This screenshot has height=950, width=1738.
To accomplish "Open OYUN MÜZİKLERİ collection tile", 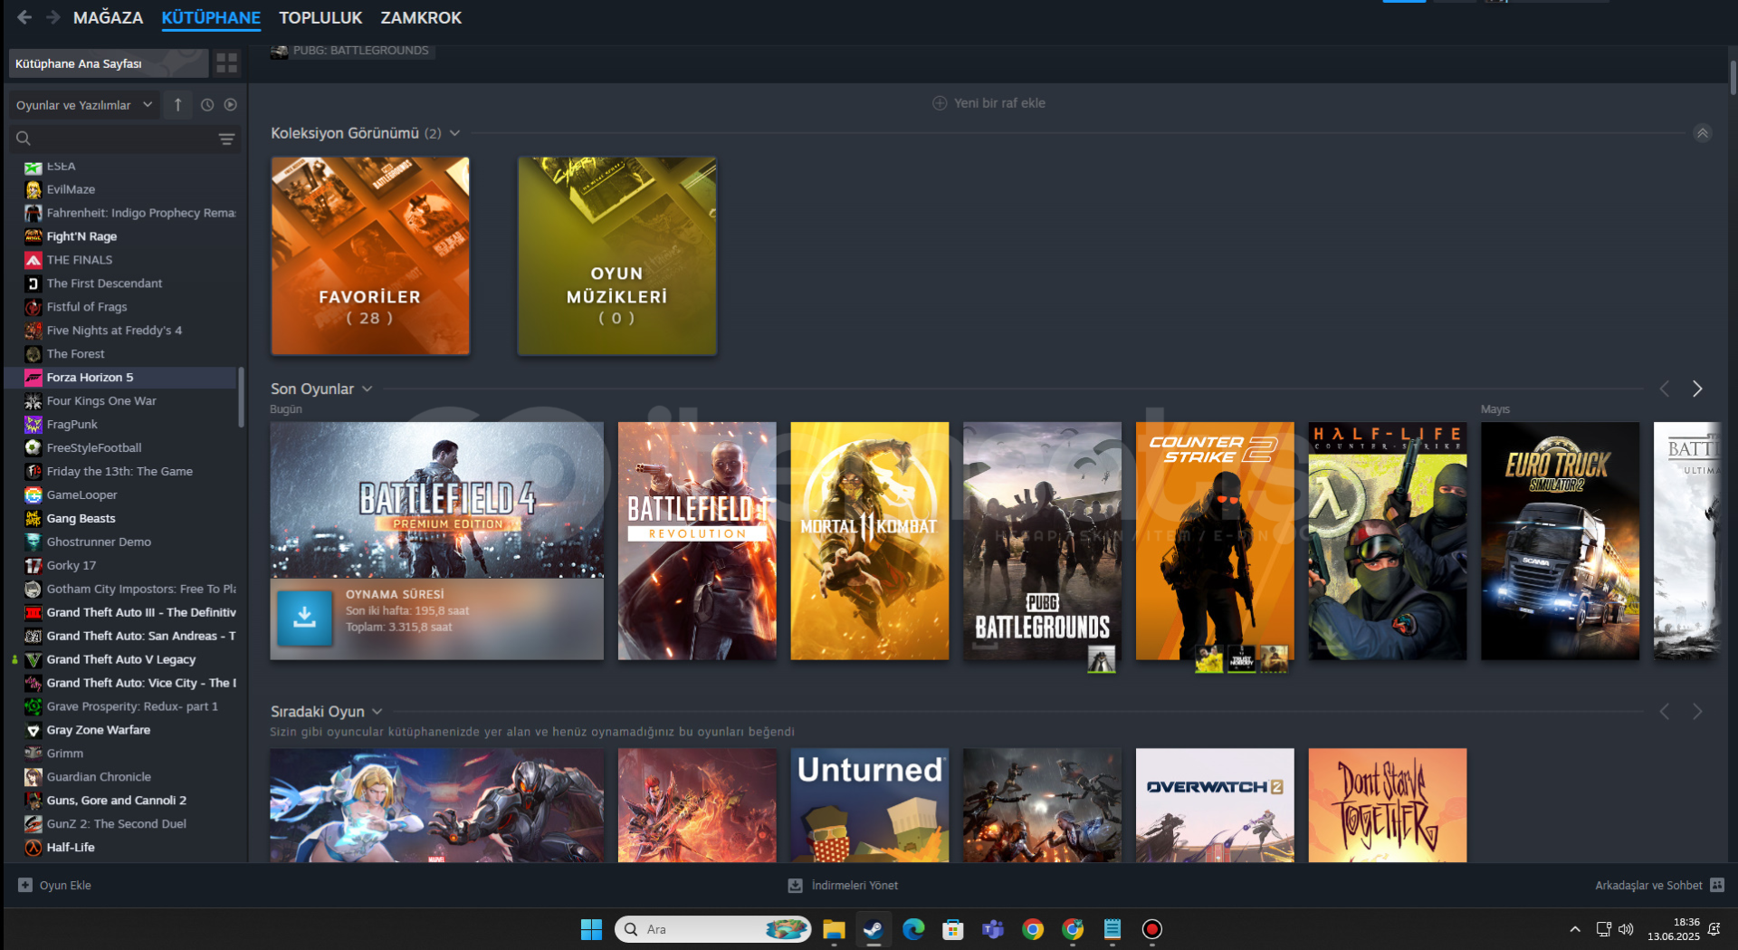I will click(616, 255).
